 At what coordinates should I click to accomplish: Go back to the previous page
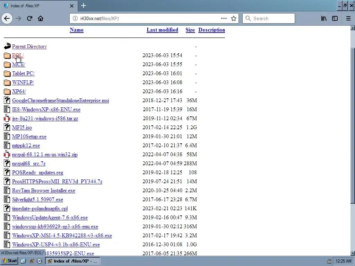(x=7, y=18)
